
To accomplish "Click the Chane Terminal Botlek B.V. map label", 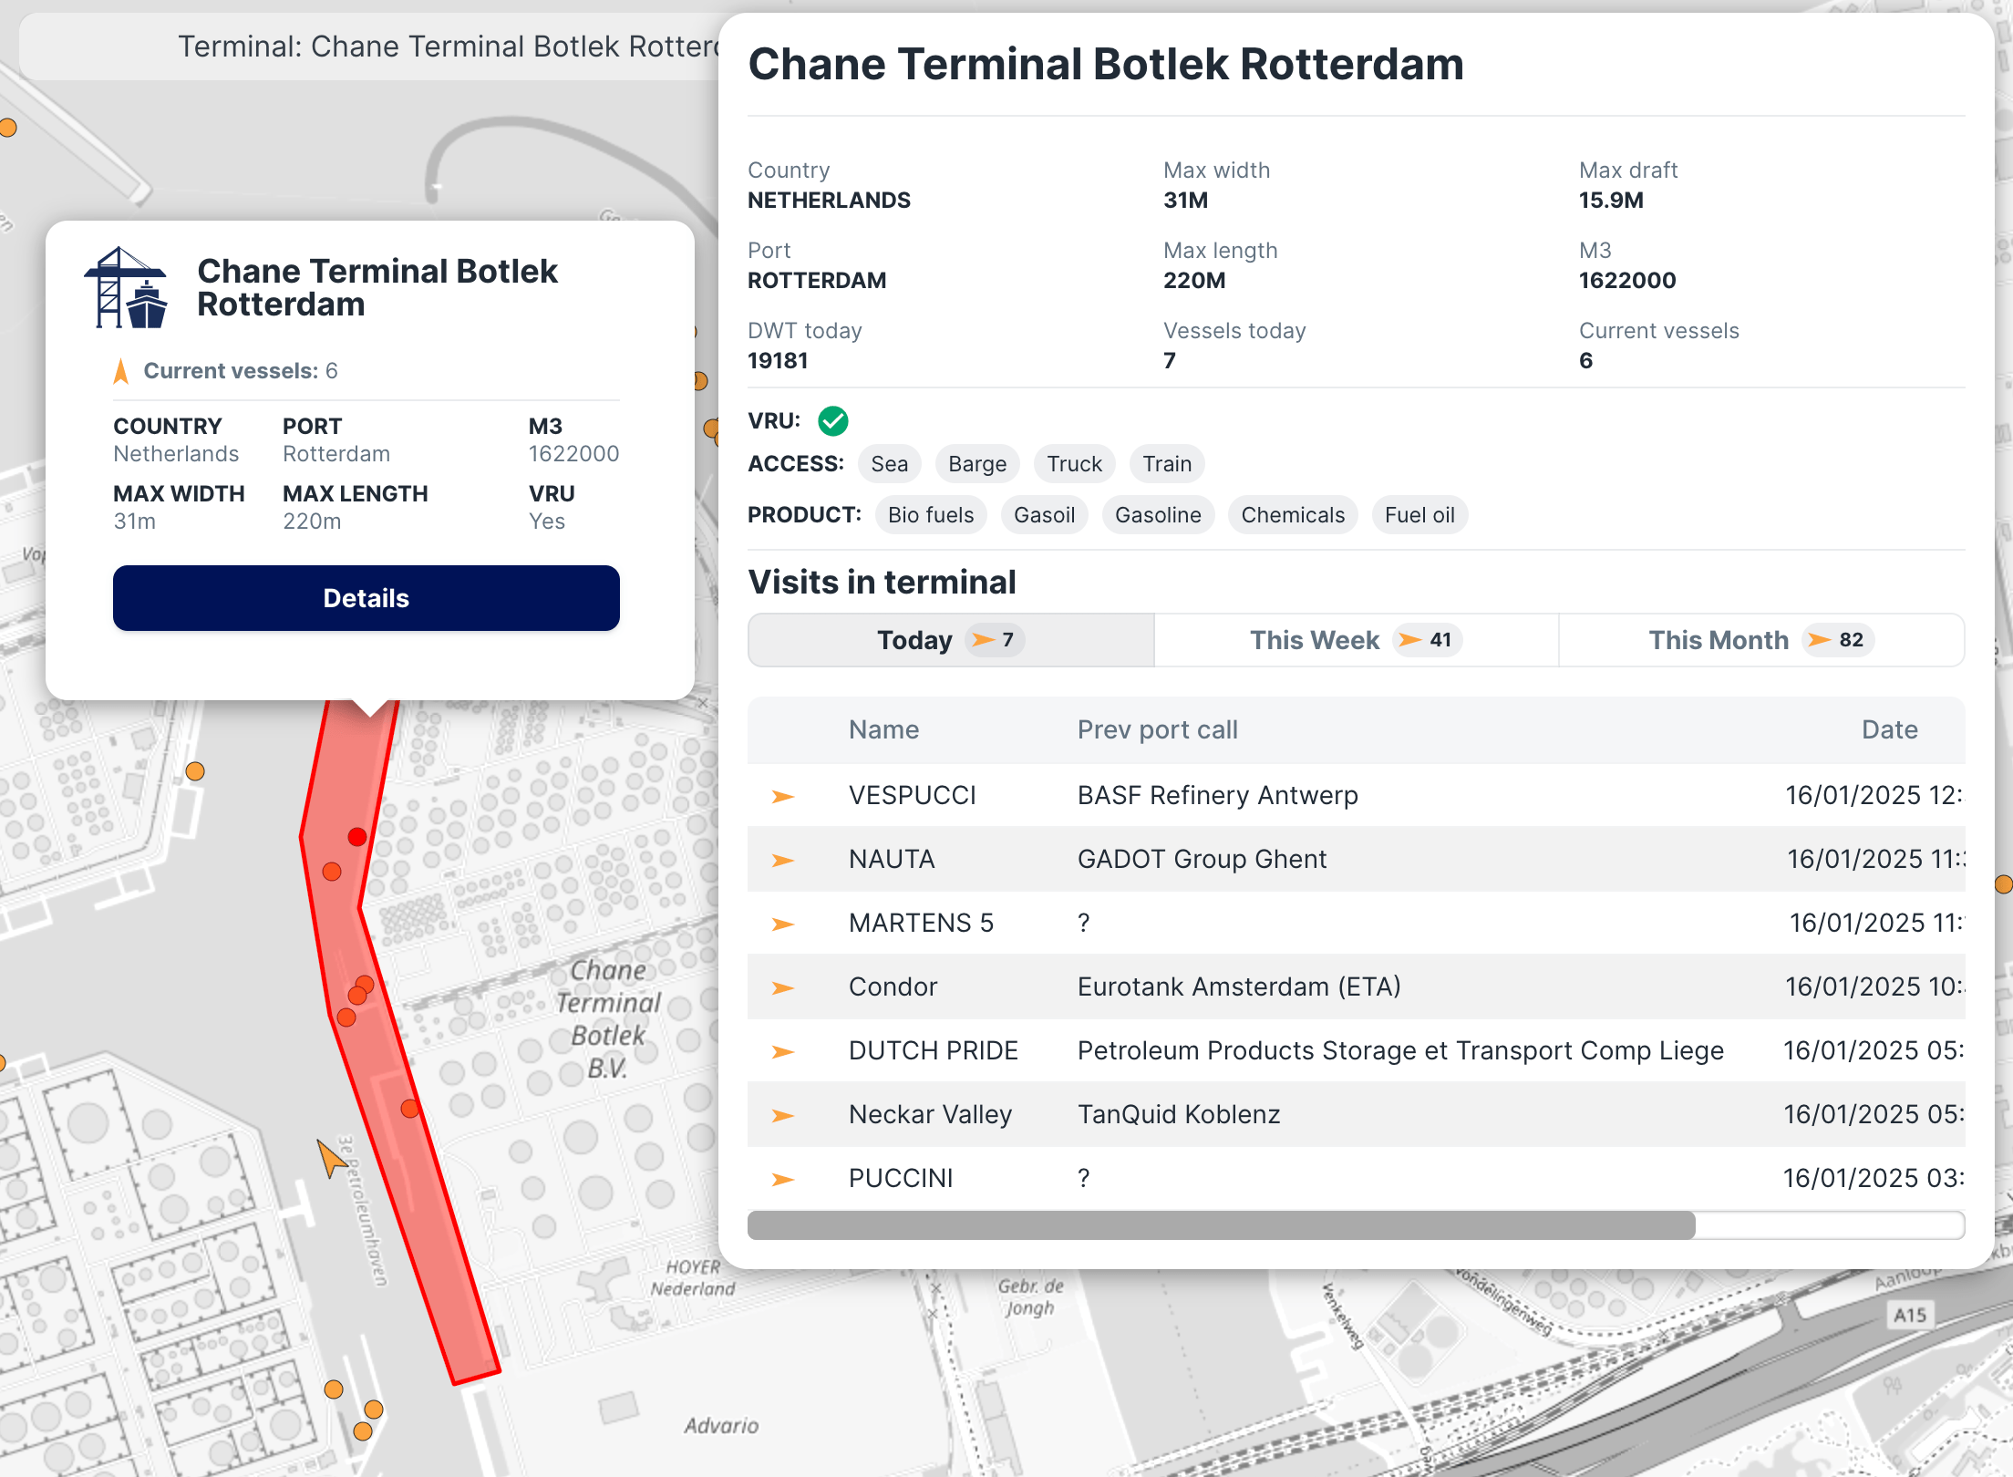I will [x=608, y=1018].
